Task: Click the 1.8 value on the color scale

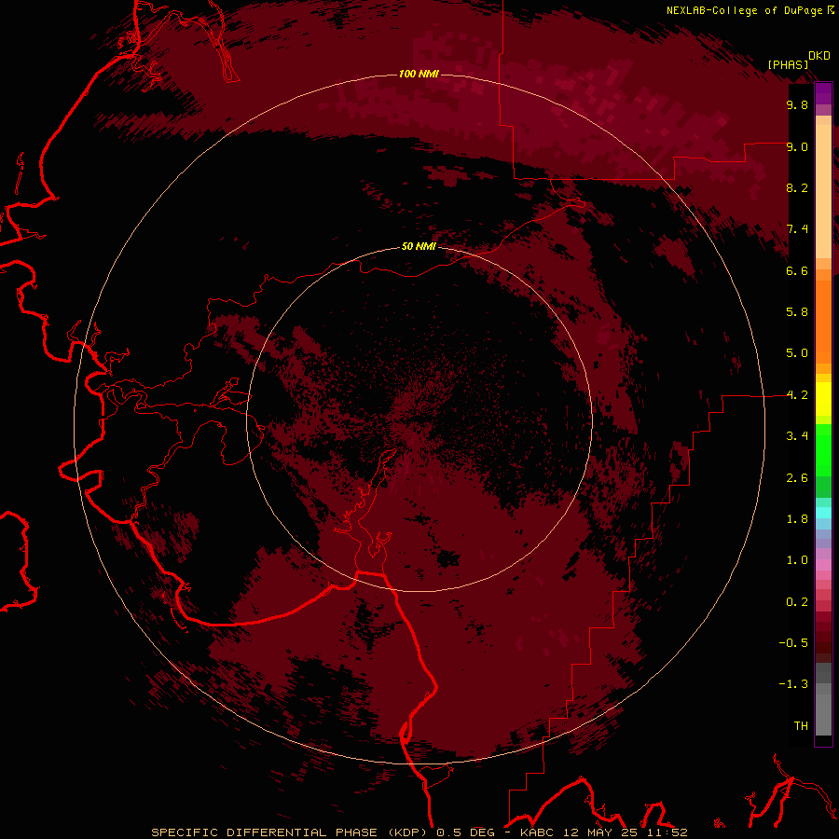Action: pyautogui.click(x=797, y=519)
